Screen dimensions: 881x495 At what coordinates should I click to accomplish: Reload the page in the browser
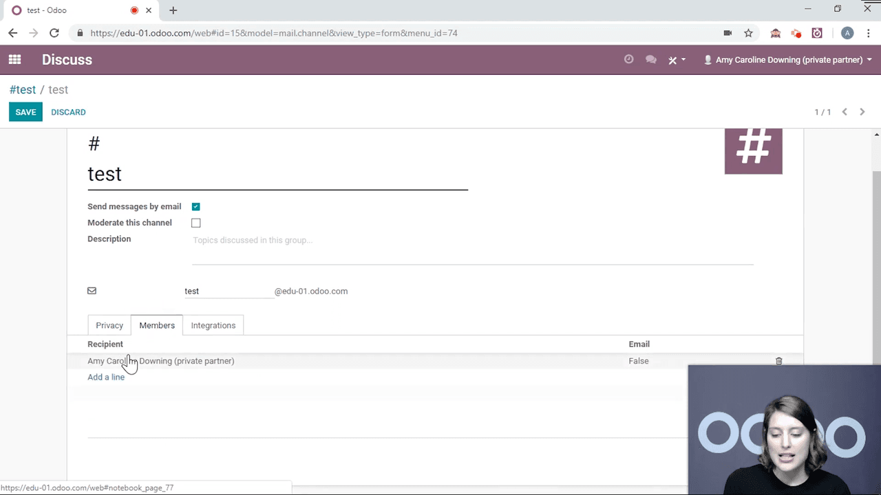(x=54, y=33)
